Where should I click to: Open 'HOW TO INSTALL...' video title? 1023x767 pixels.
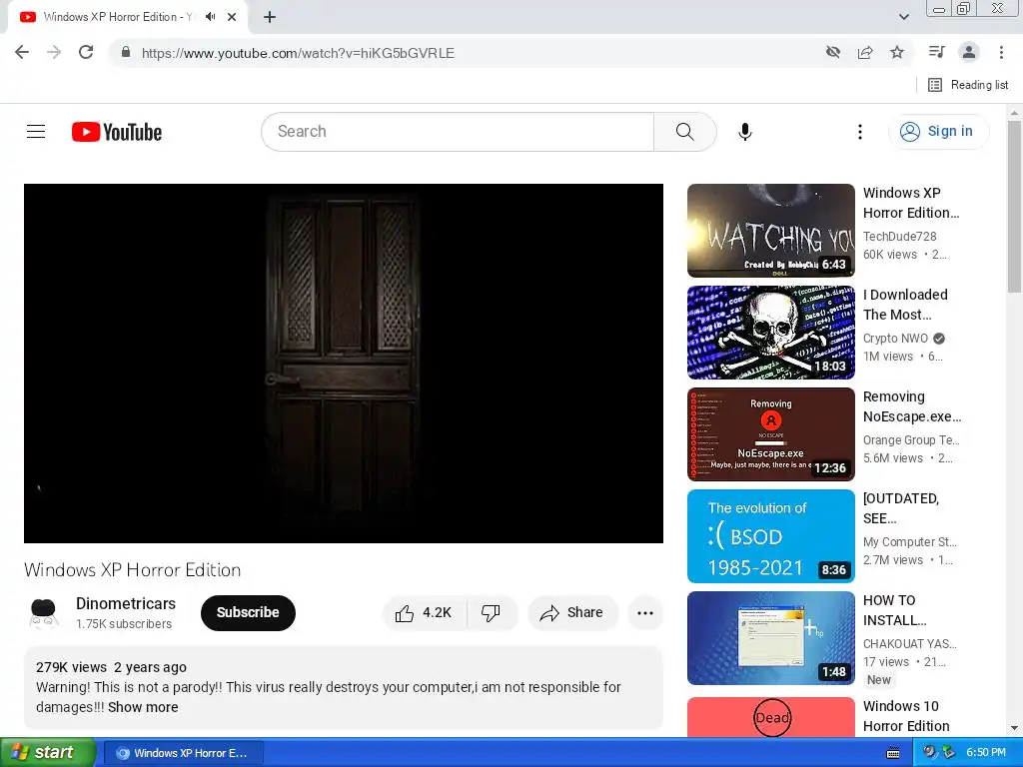894,610
